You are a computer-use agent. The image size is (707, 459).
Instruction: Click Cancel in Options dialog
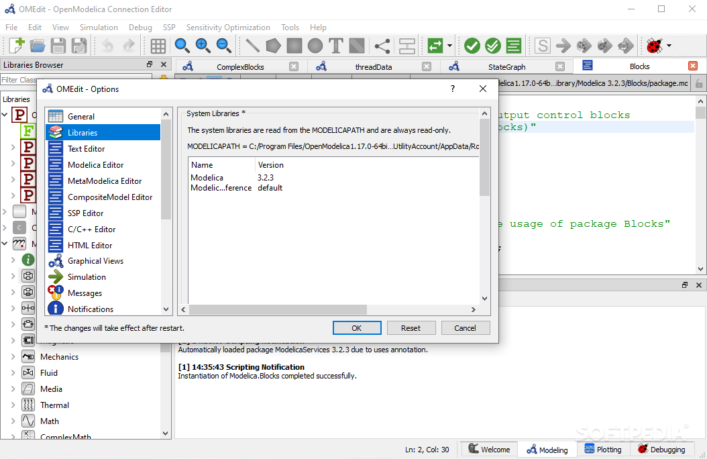[x=465, y=327]
